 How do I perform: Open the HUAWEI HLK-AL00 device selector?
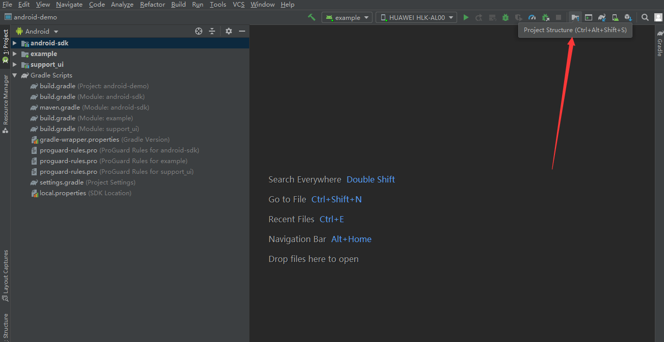(x=416, y=17)
